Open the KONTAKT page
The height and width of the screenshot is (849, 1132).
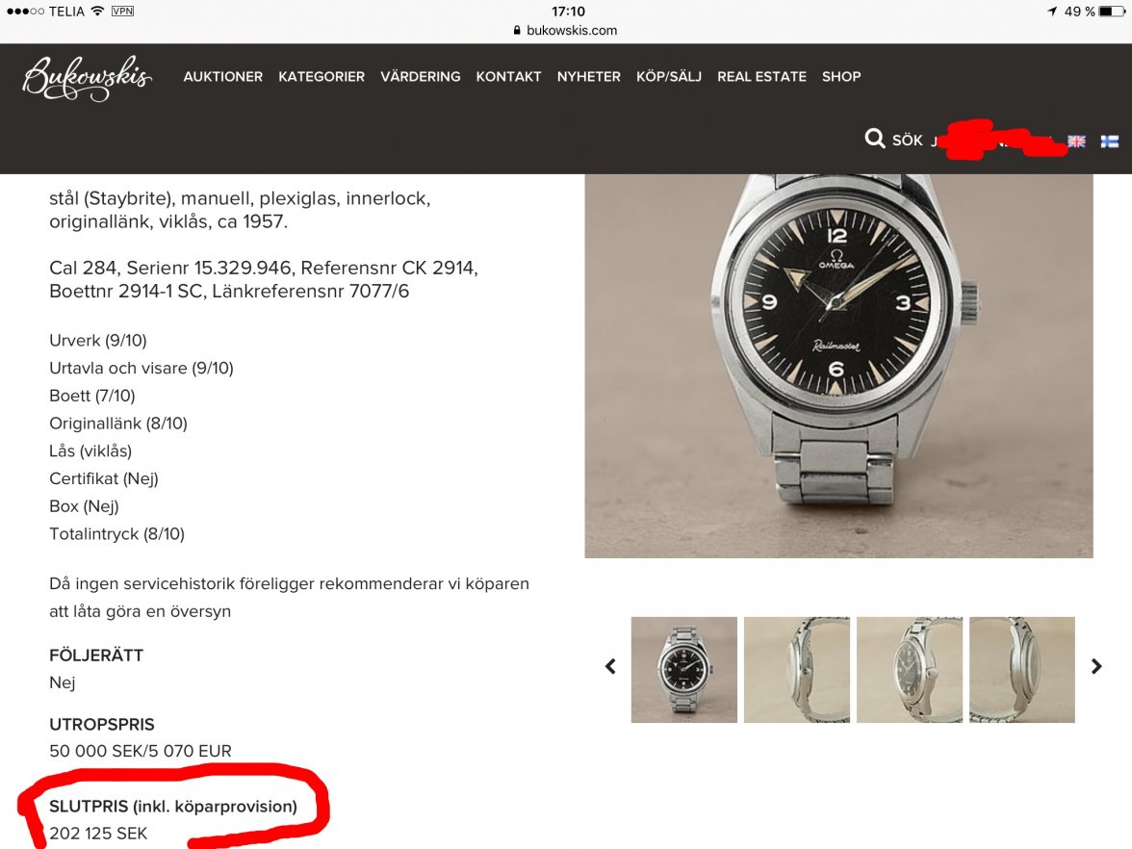coord(508,77)
